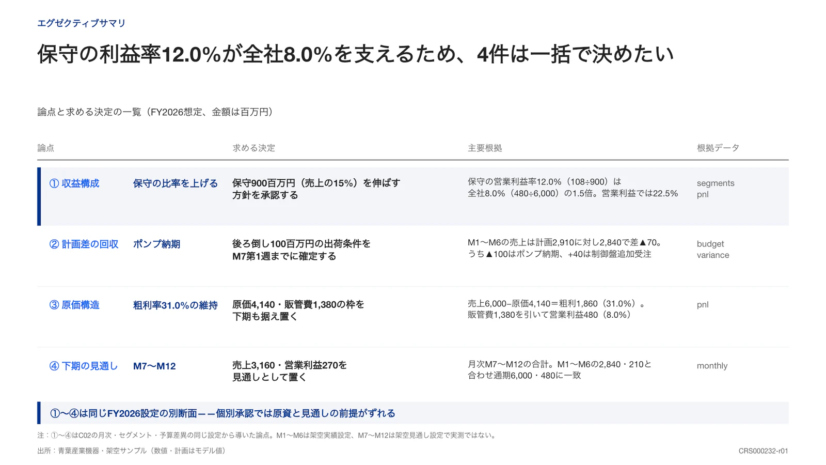This screenshot has height=465, width=826.
Task: Click the M7〜M12 cell
Action: pos(154,366)
